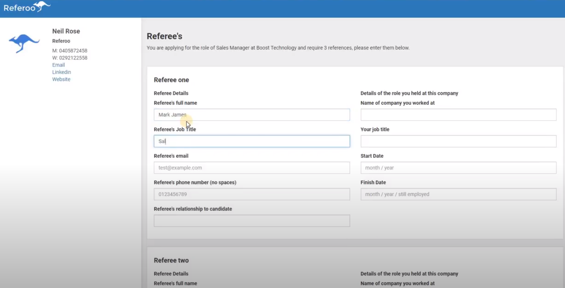Click the blue kangaroo profile image
565x288 pixels.
(24, 43)
